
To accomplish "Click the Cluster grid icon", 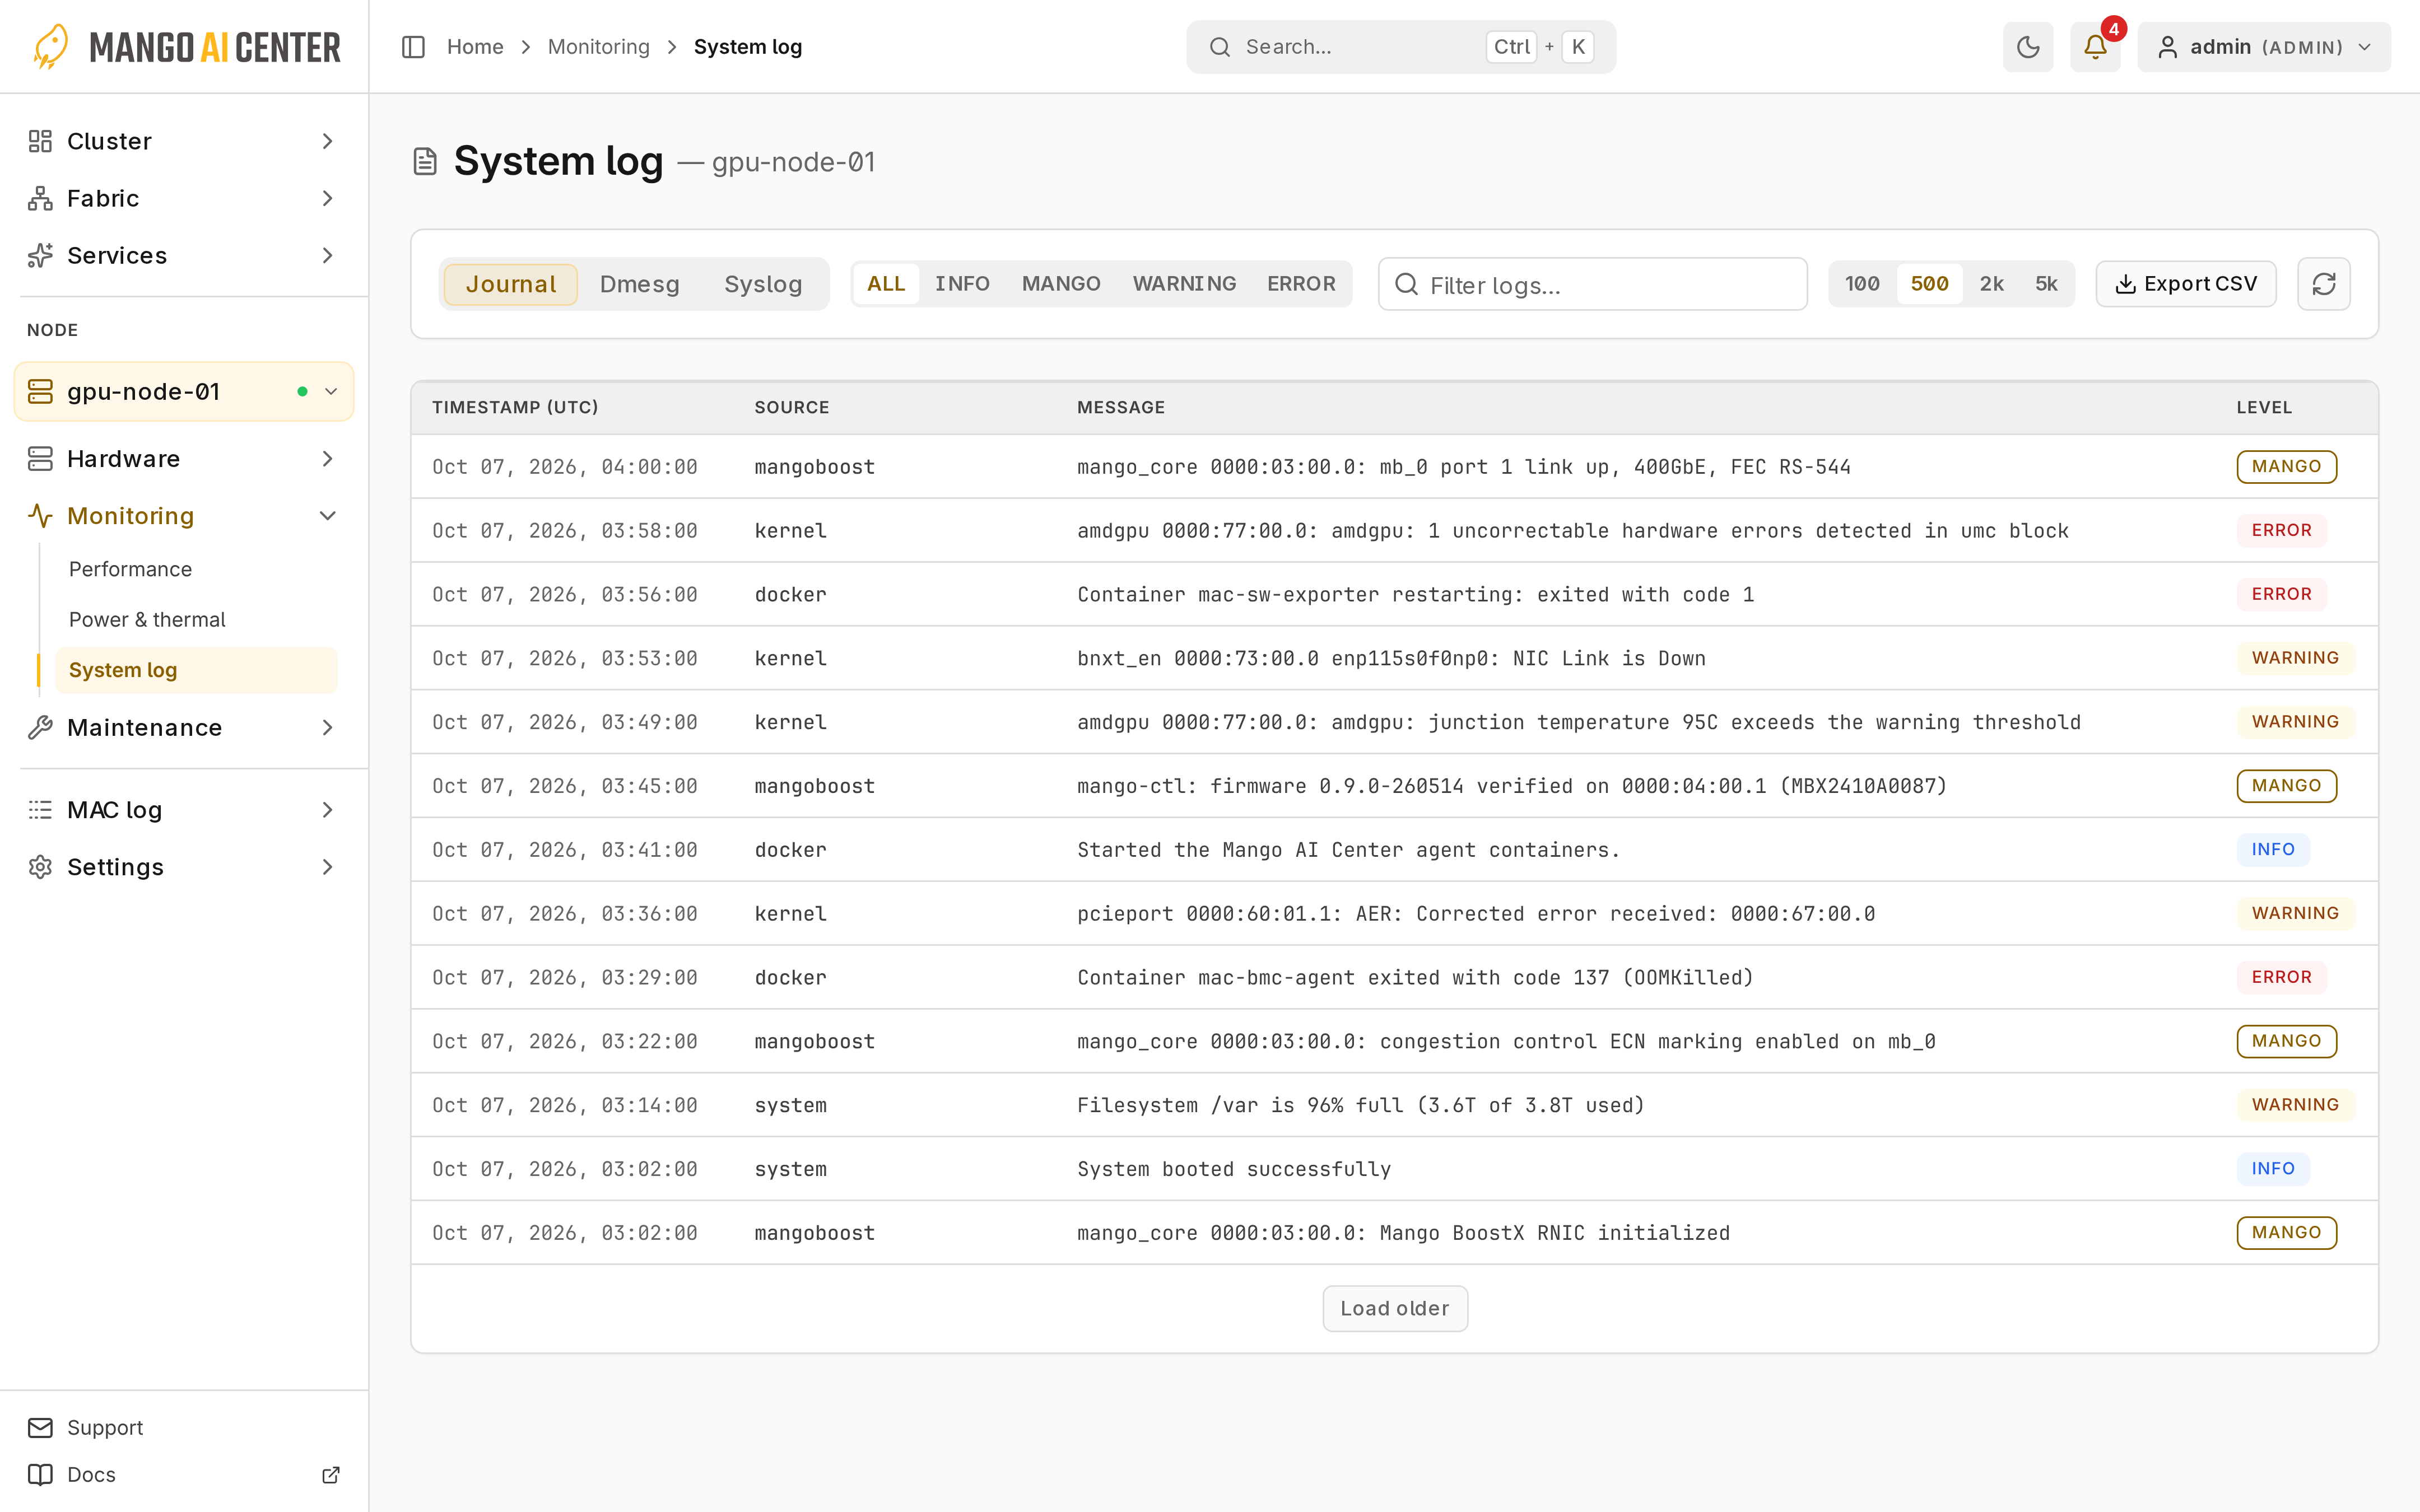I will coord(40,141).
